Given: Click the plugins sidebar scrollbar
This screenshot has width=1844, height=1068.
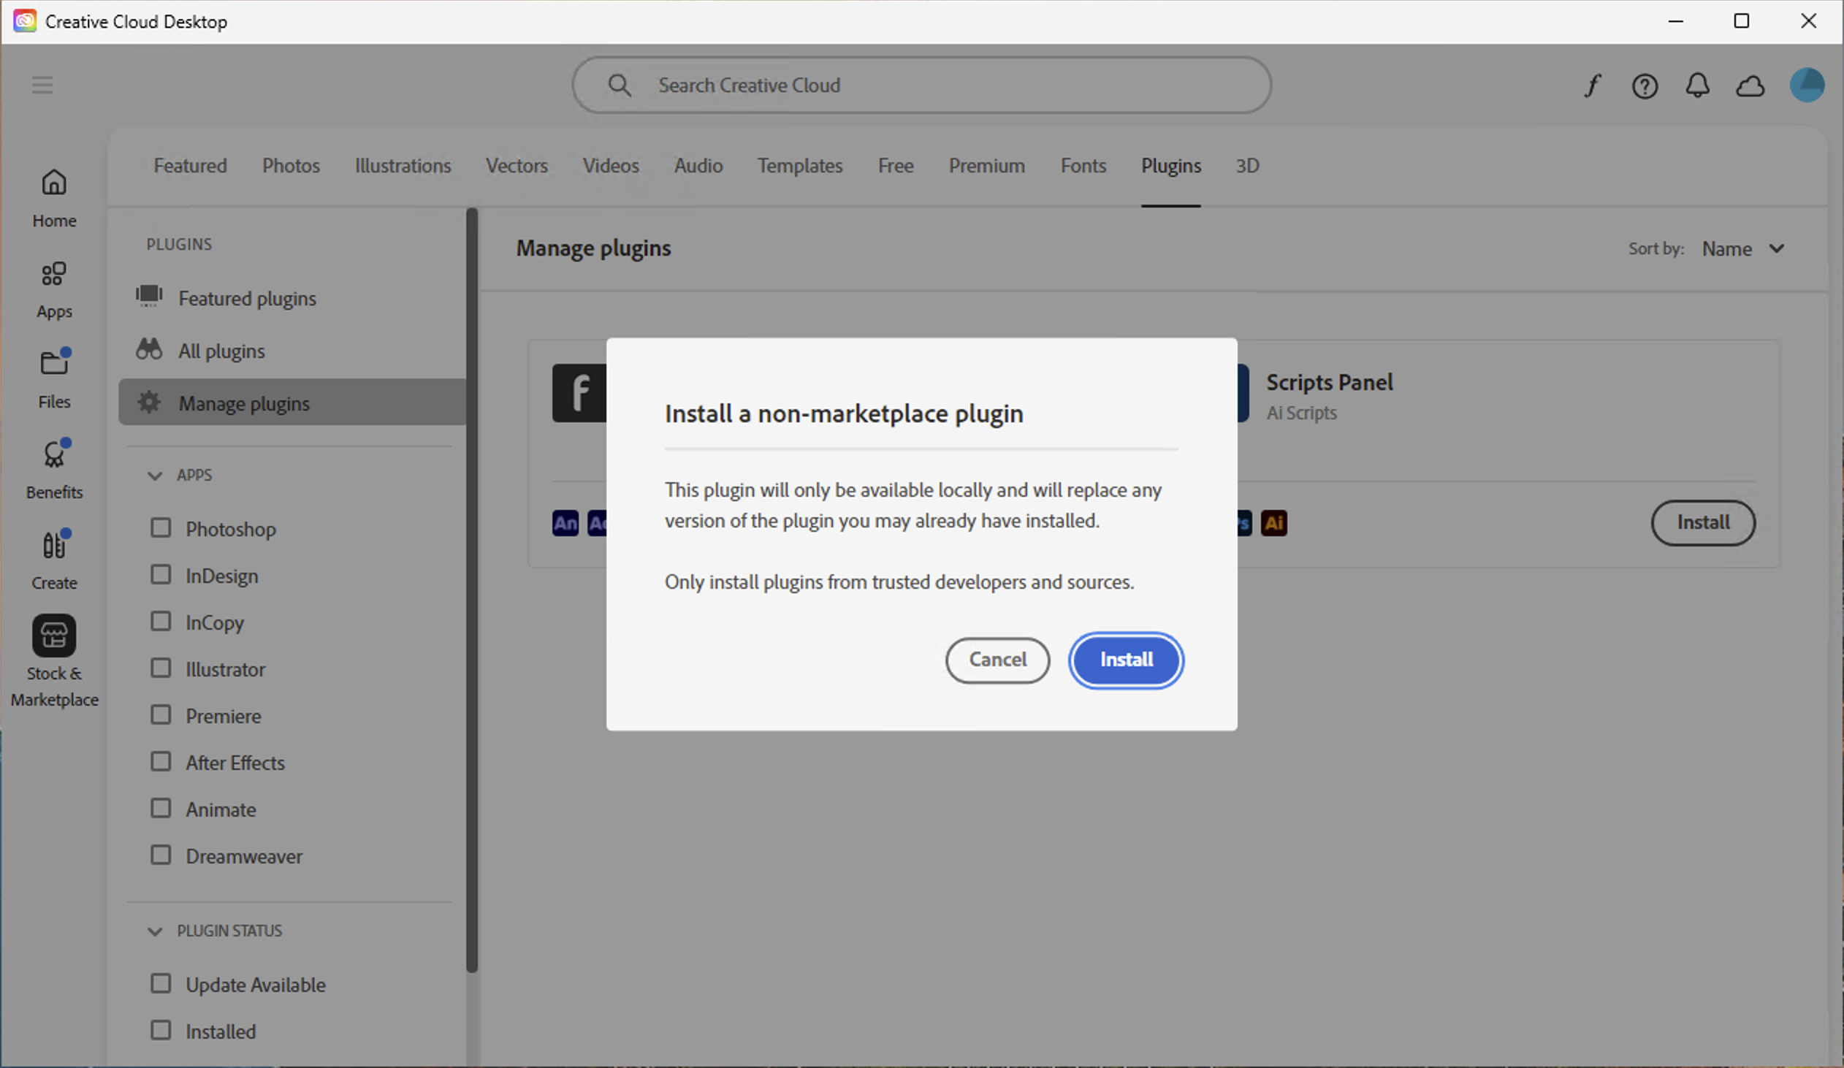Looking at the screenshot, I should click(472, 590).
